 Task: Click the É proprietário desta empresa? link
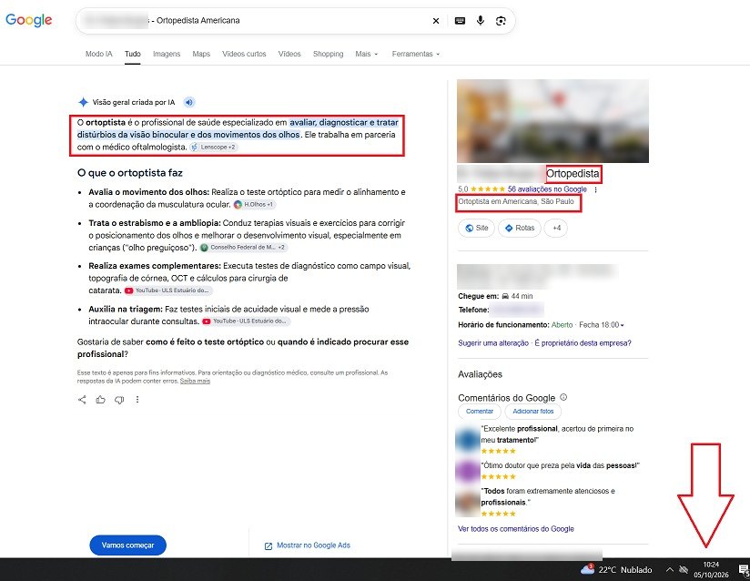(583, 343)
